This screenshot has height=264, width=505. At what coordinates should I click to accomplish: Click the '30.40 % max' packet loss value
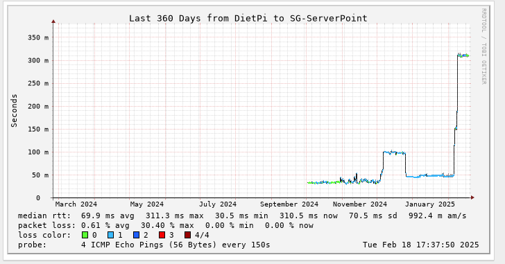tap(167, 225)
